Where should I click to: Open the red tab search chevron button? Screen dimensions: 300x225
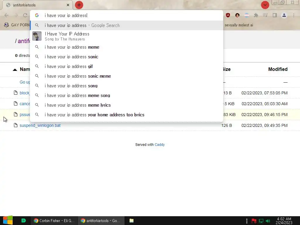pos(265,5)
